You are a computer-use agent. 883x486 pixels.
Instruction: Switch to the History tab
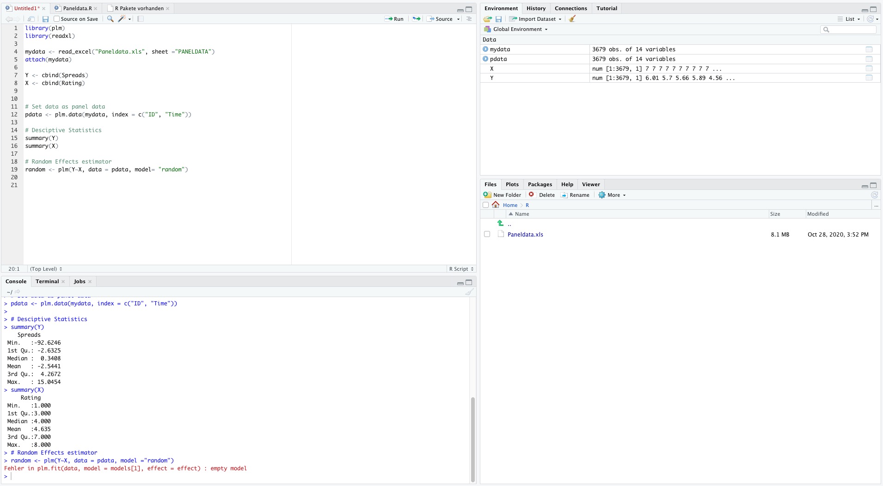(536, 8)
